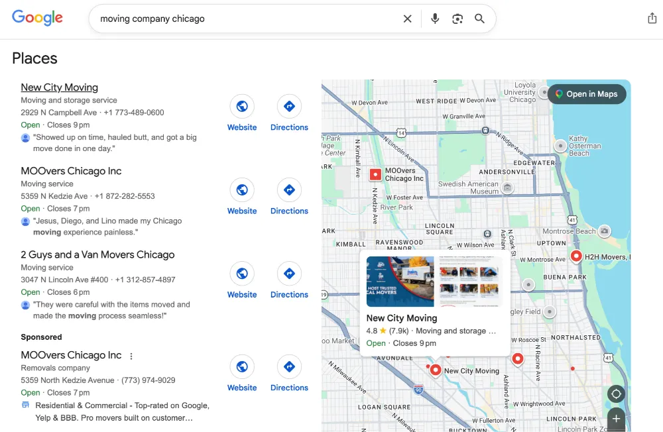Open the three-dot menu beside sponsored MOOvers
Image resolution: width=663 pixels, height=432 pixels.
point(131,356)
